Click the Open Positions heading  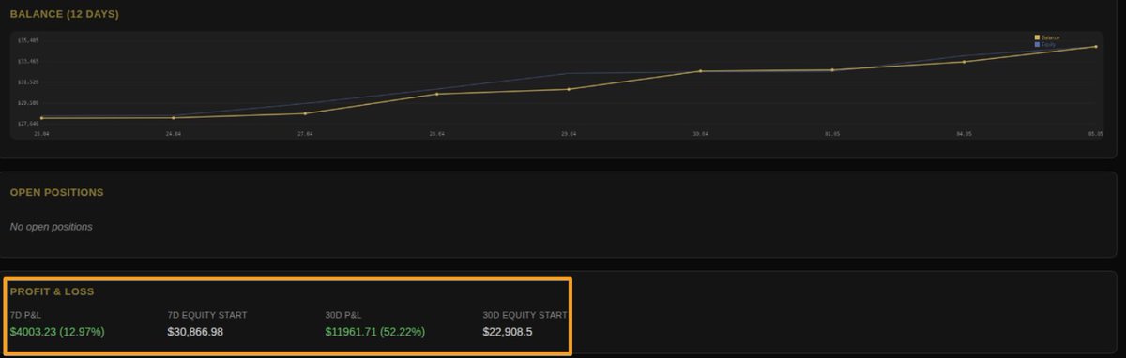coord(56,192)
